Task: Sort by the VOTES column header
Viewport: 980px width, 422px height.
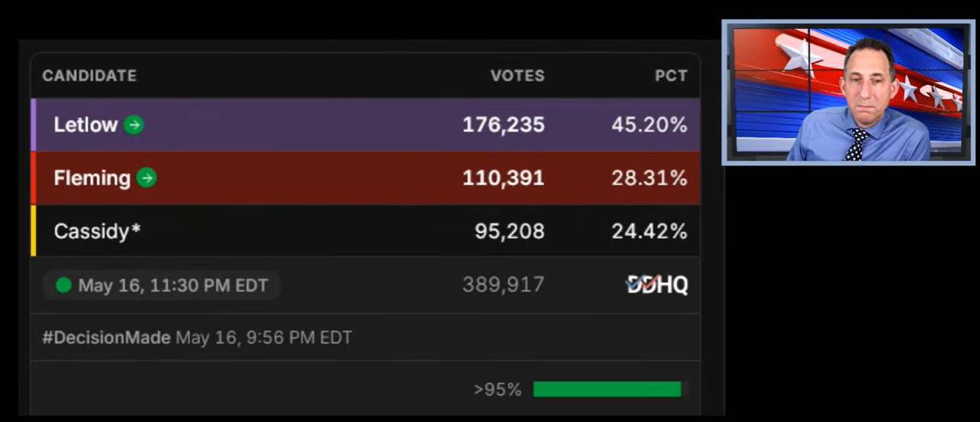Action: 517,76
